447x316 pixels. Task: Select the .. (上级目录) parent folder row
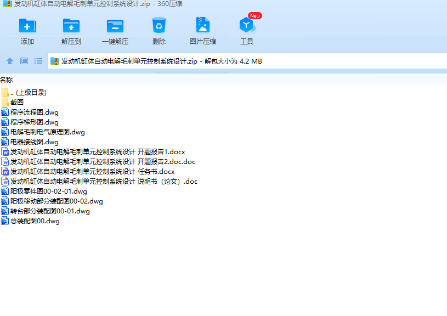pos(28,92)
